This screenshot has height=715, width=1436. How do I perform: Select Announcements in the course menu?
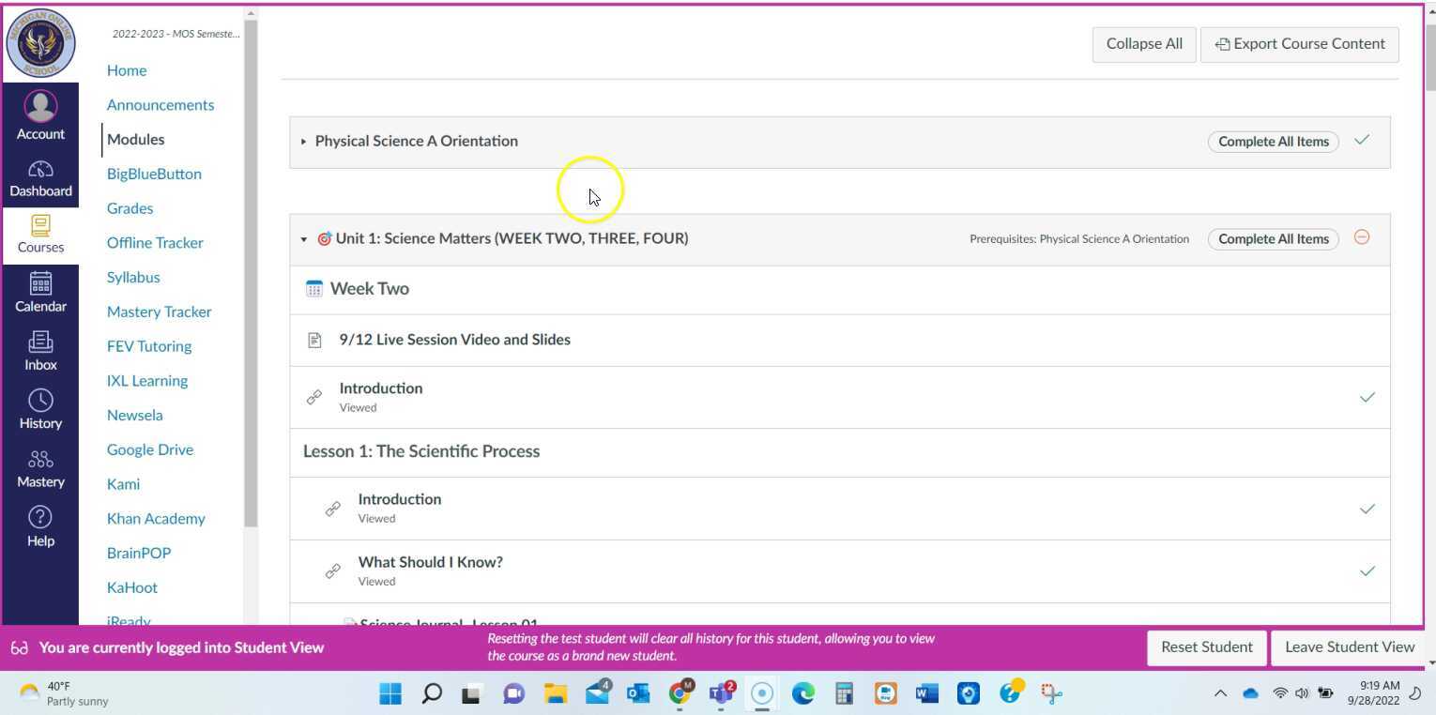point(160,105)
